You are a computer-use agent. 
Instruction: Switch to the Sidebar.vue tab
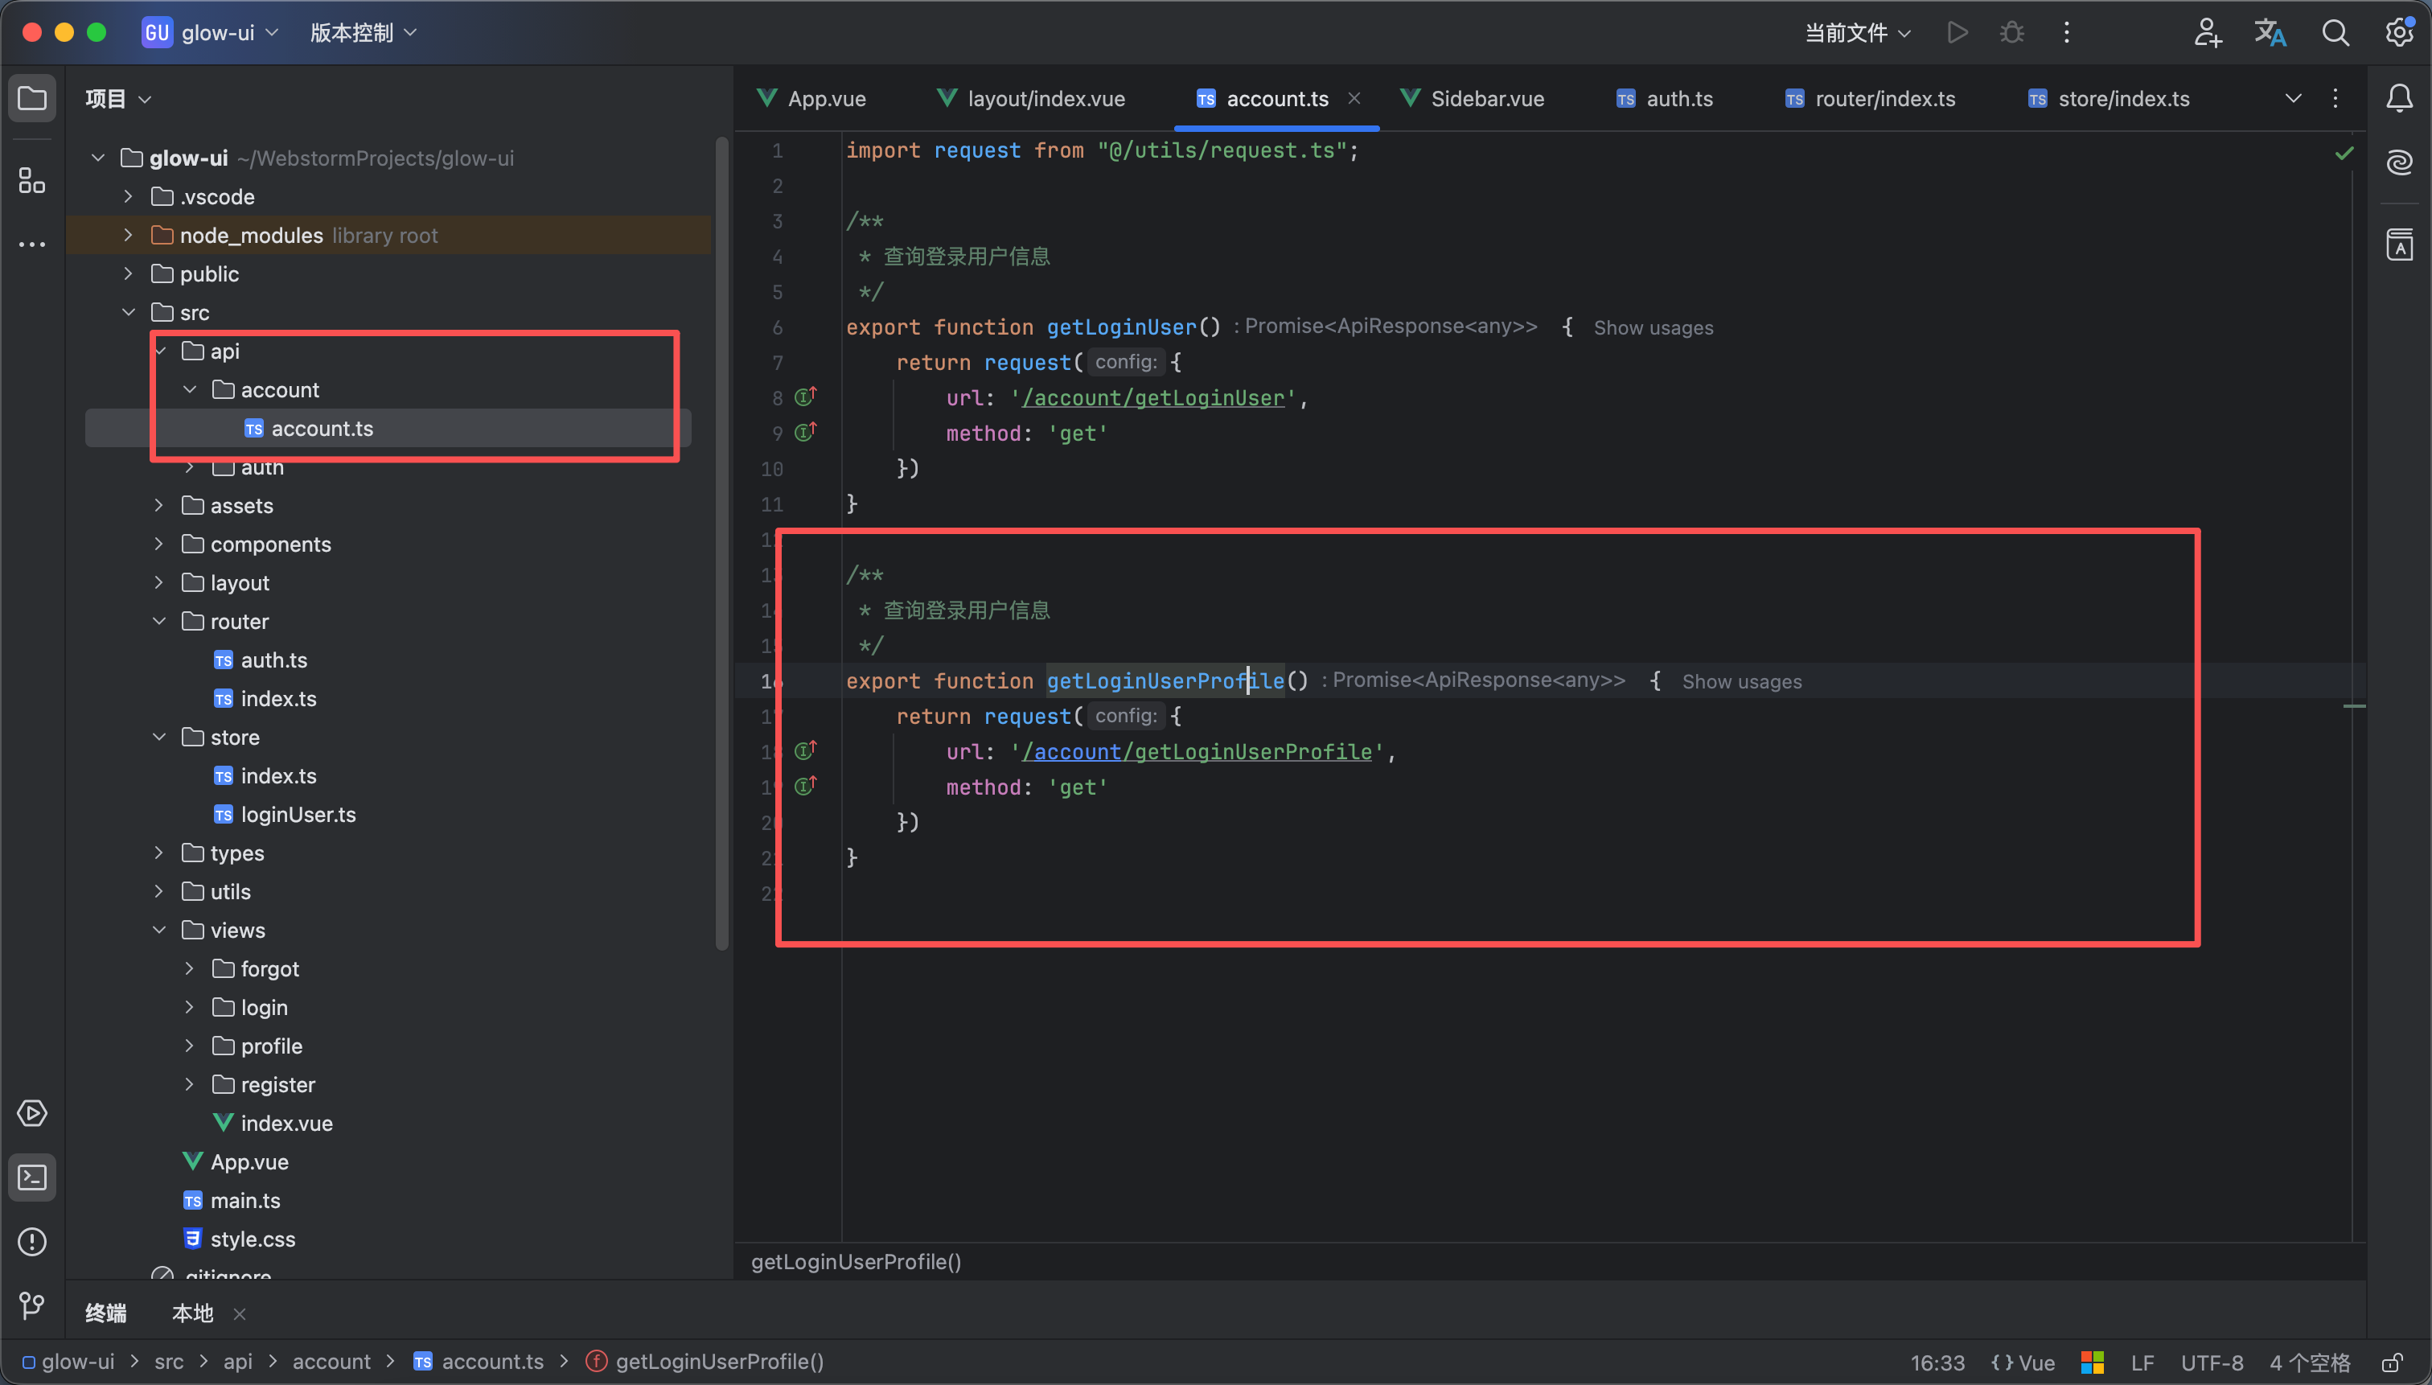tap(1486, 99)
